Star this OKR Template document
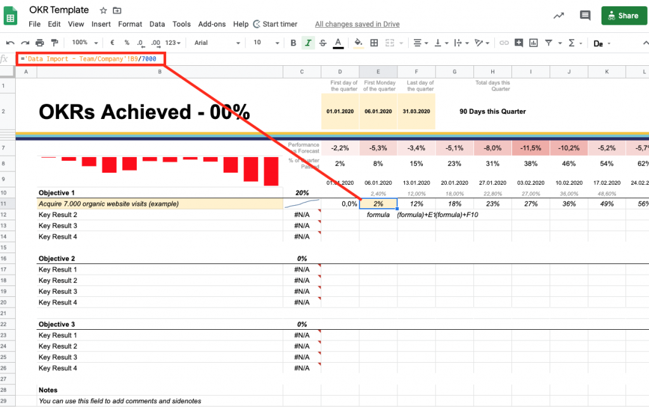Image resolution: width=649 pixels, height=407 pixels. click(x=103, y=11)
